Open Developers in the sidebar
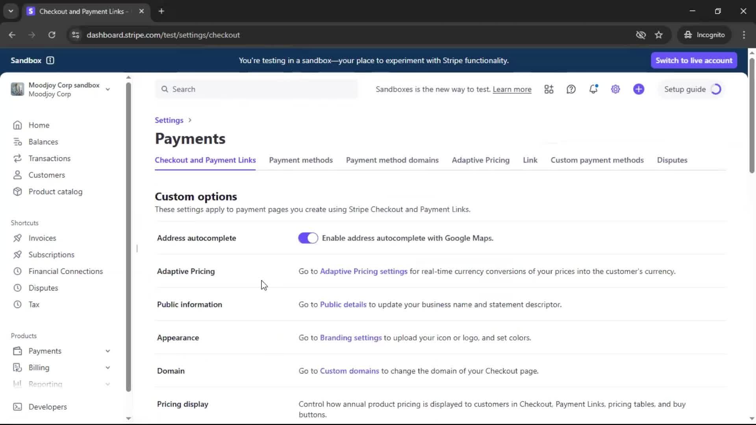 click(47, 407)
